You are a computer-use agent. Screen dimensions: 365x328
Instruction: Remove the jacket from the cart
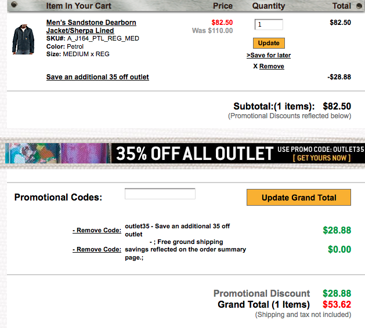(x=272, y=66)
